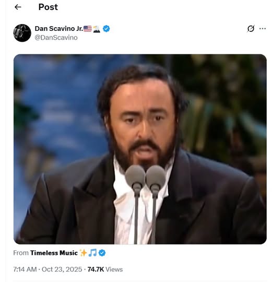272x282 pixels.
Task: Open the @DanScavino handle link
Action: point(56,38)
